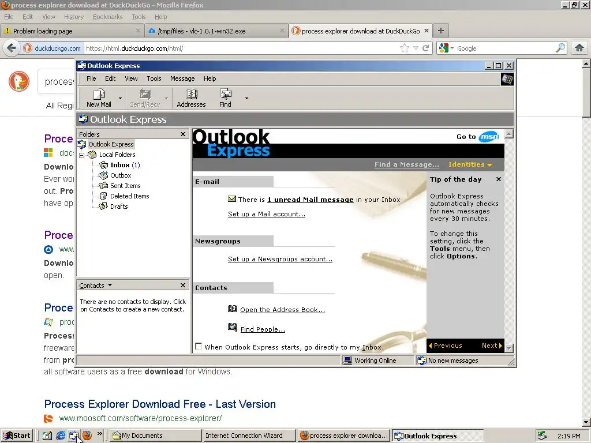The width and height of the screenshot is (591, 443).
Task: Click the Windows flag throbber icon
Action: click(x=507, y=79)
